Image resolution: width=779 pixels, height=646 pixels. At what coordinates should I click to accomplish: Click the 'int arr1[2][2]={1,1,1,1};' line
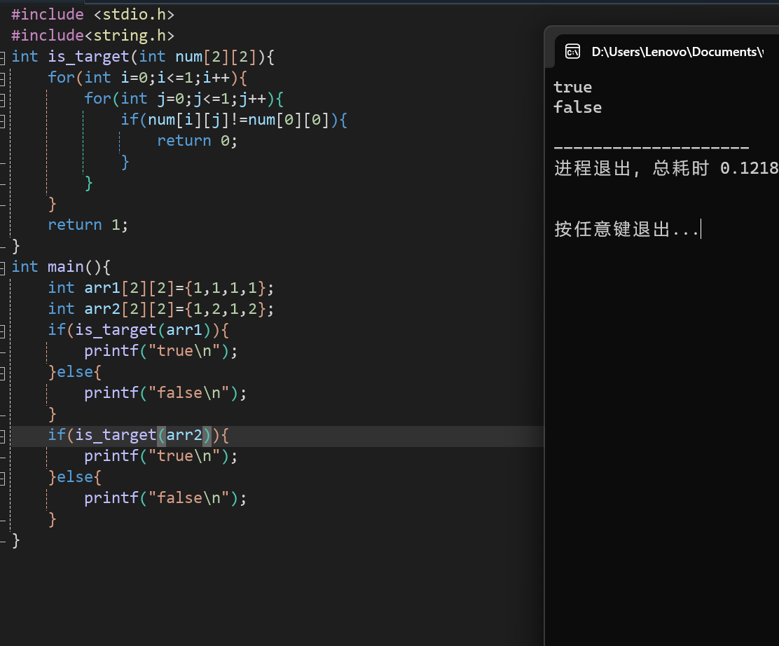pos(160,288)
